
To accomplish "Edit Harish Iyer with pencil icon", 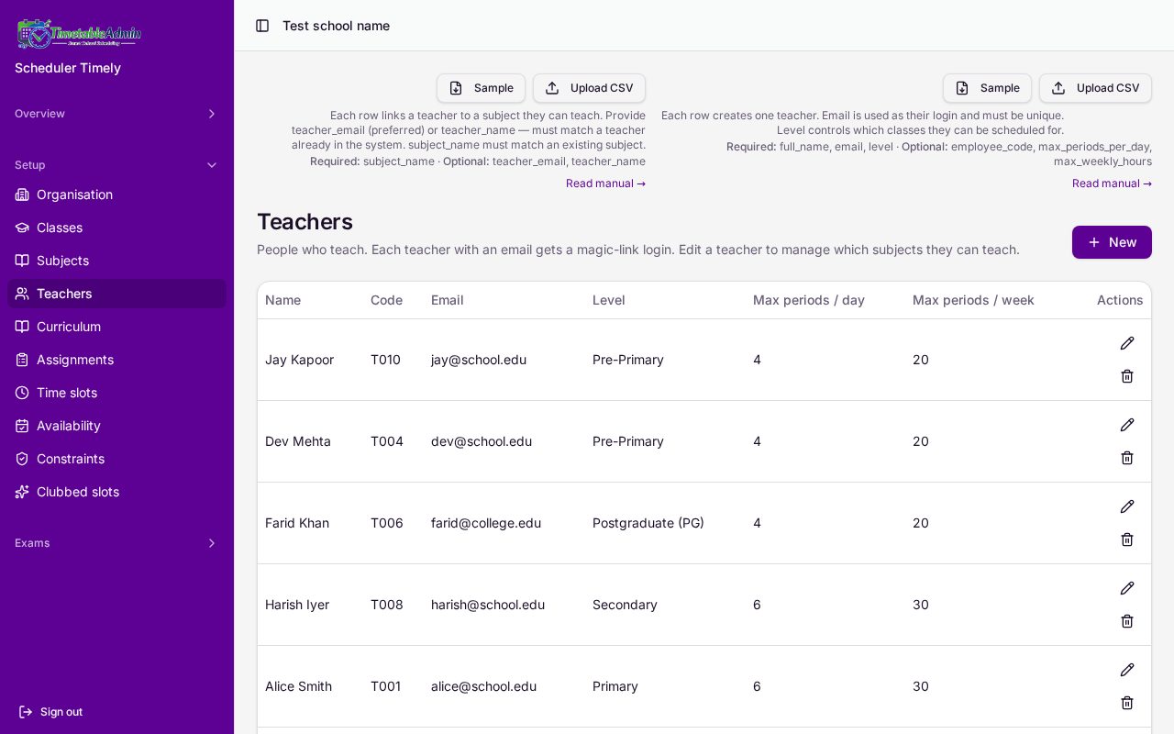I will click(1127, 588).
